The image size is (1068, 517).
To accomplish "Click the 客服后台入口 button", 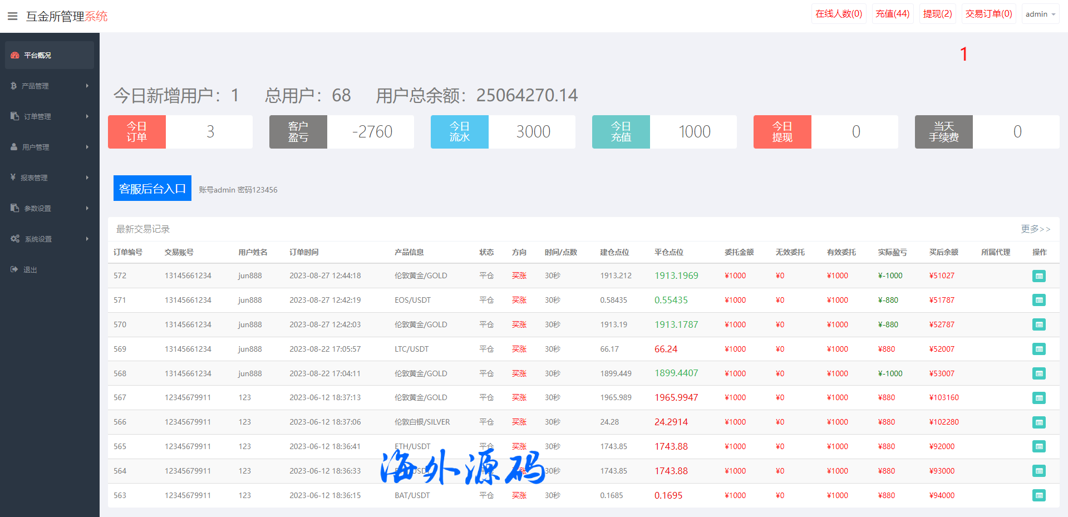I will pos(152,189).
